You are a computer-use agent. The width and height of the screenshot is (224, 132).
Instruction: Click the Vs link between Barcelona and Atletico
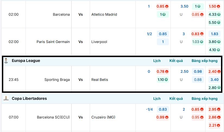tap(81, 15)
